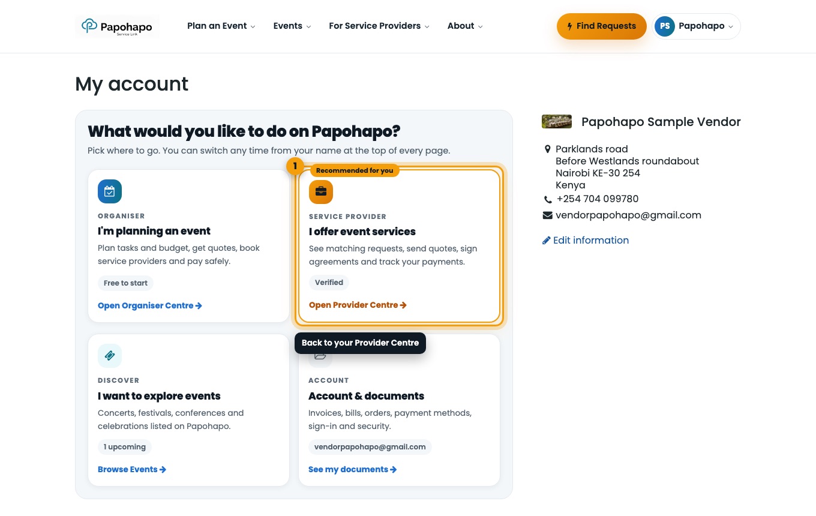Screen dimensions: 816x516
Task: Open the About menu
Action: click(x=465, y=26)
